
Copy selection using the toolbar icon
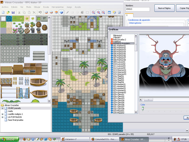(x=24, y=12)
